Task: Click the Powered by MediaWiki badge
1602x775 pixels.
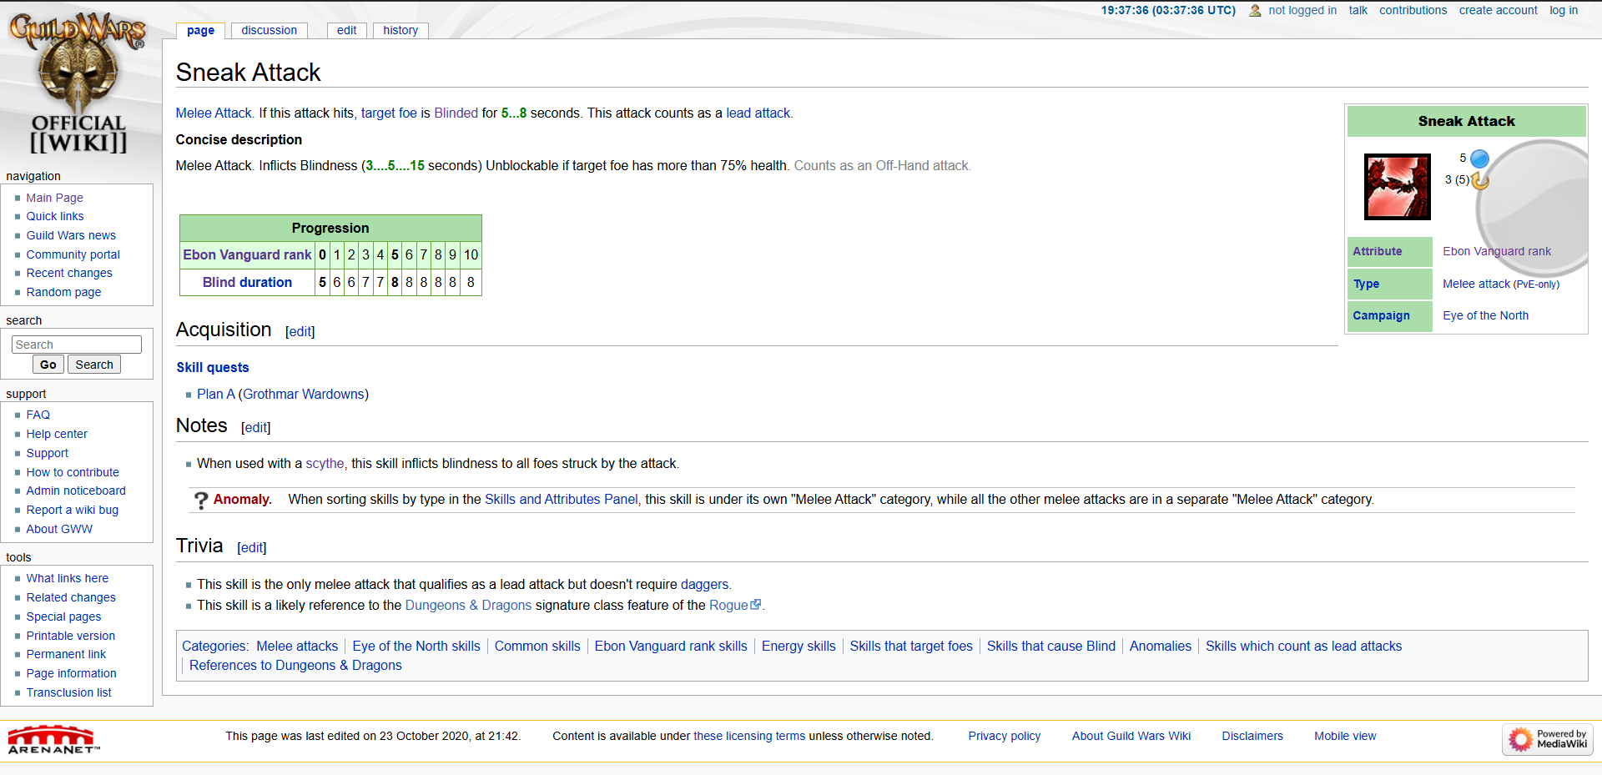Action: [x=1548, y=739]
